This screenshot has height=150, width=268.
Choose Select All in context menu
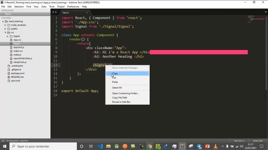[x=127, y=87]
